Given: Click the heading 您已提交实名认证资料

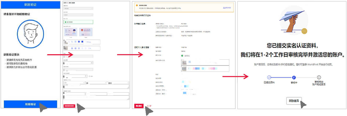Looking at the screenshot, I should tap(292, 46).
